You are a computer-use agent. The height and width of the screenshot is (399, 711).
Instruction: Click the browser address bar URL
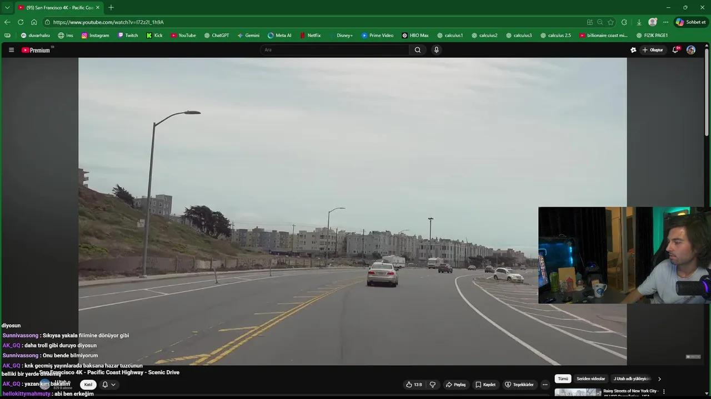[108, 22]
